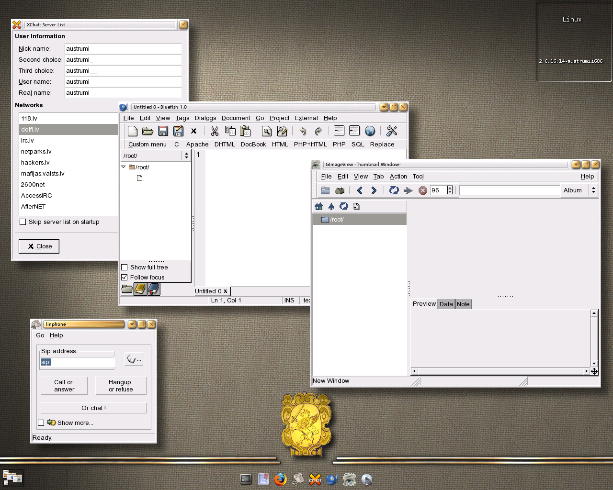Click the horizontal scrollbar in GImageView preview
This screenshot has height=490, width=613.
(x=500, y=371)
